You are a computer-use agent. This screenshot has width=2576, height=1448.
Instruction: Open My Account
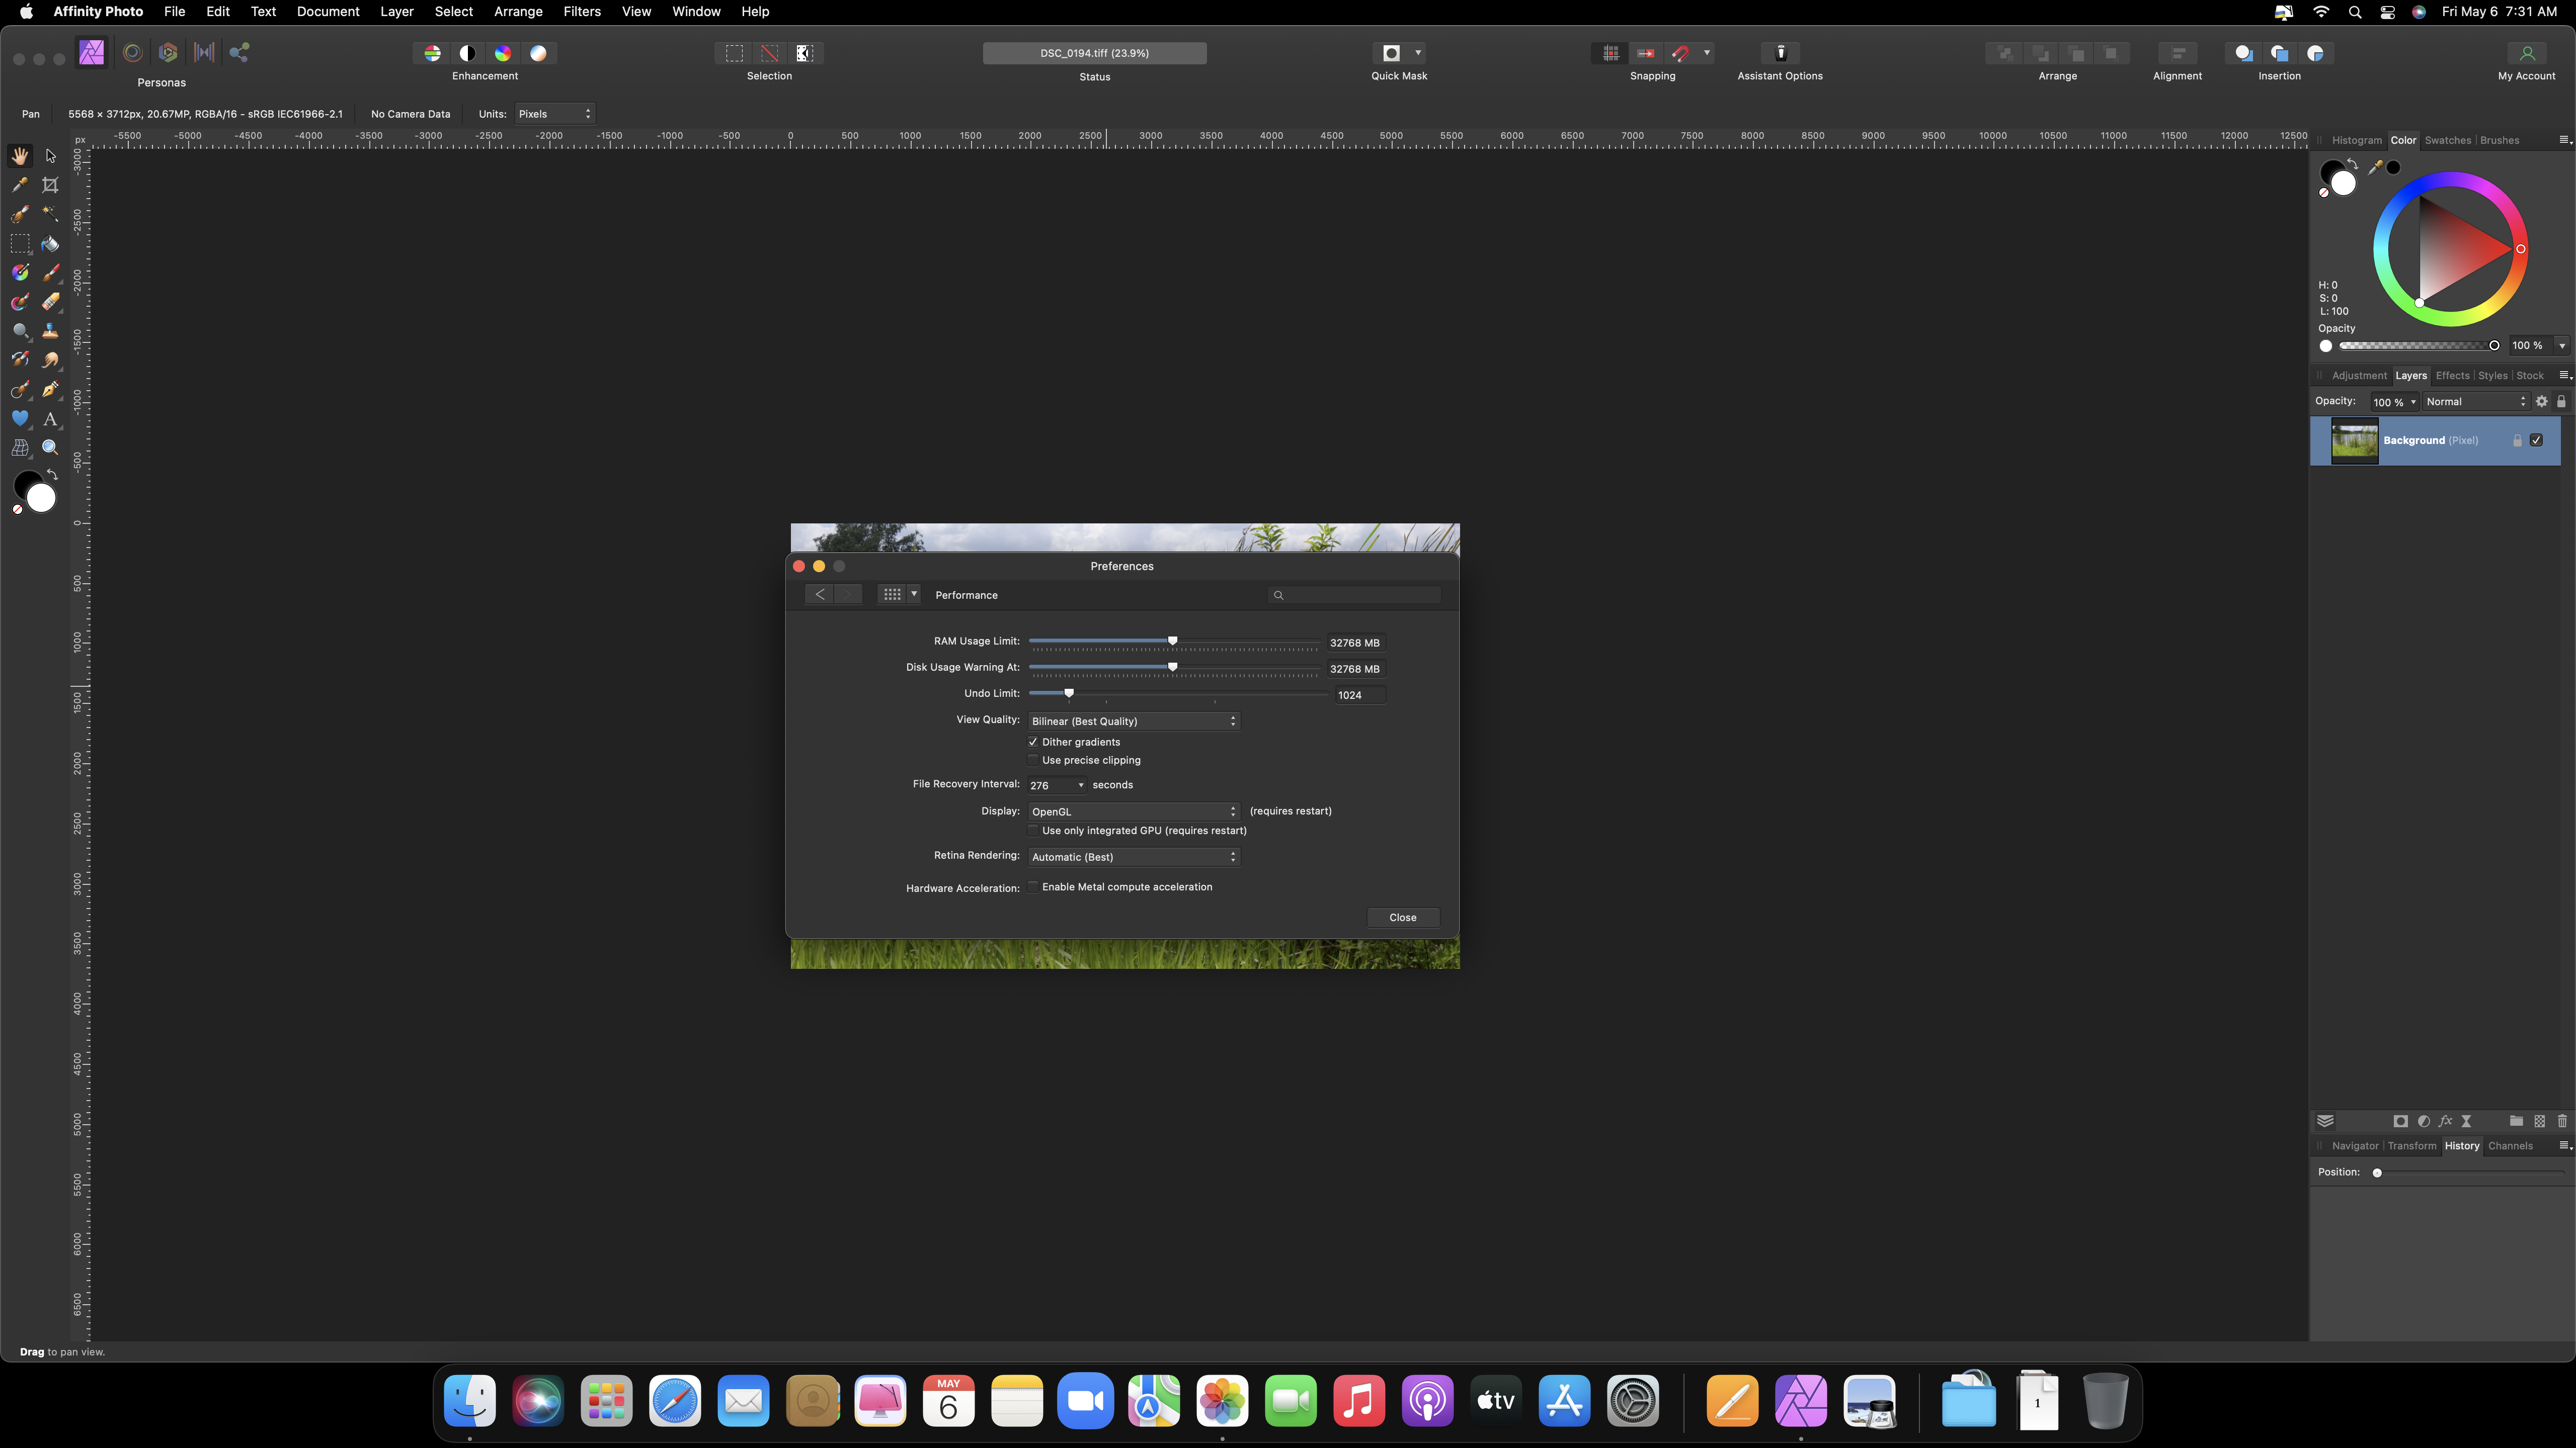click(x=2526, y=53)
